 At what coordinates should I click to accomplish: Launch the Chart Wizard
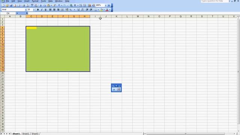90,5
